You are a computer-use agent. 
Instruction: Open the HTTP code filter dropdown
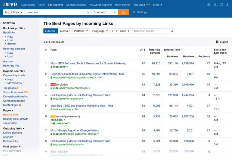coord(121,31)
